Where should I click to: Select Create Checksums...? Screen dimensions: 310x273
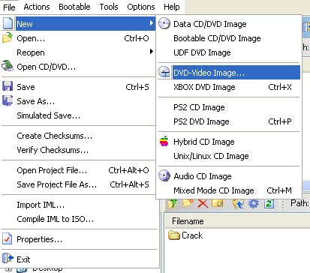[78, 136]
